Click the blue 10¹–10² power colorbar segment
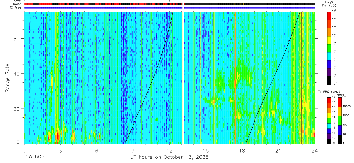This screenshot has height=163, width=354. coord(329,64)
